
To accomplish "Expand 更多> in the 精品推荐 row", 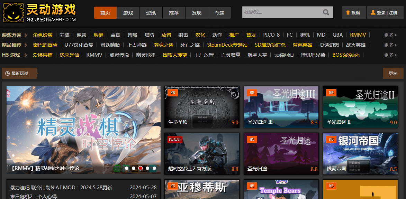I will click(390, 45).
